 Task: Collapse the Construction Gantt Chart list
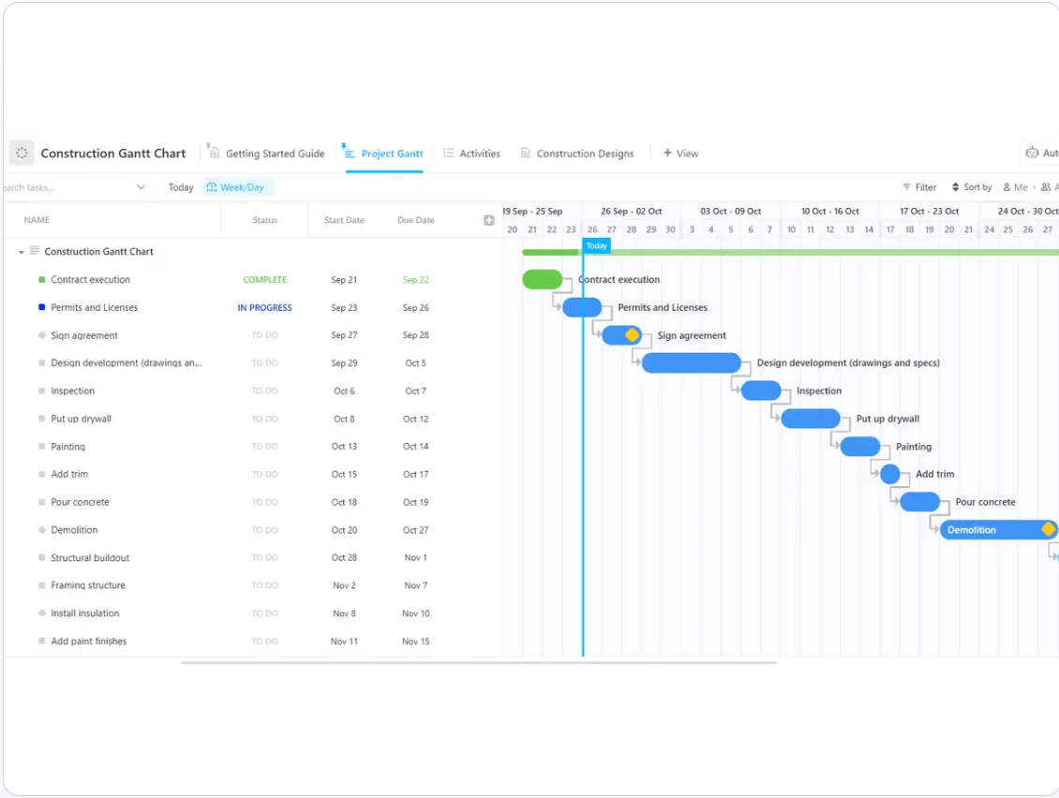[22, 252]
